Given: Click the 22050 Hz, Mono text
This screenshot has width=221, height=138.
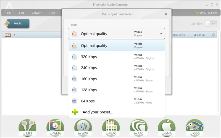Looking at the screenshot, I should click(x=143, y=103).
